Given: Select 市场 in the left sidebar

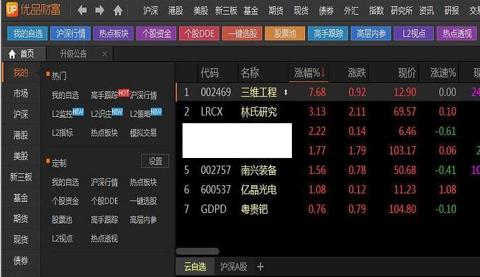Looking at the screenshot, I should 21,93.
